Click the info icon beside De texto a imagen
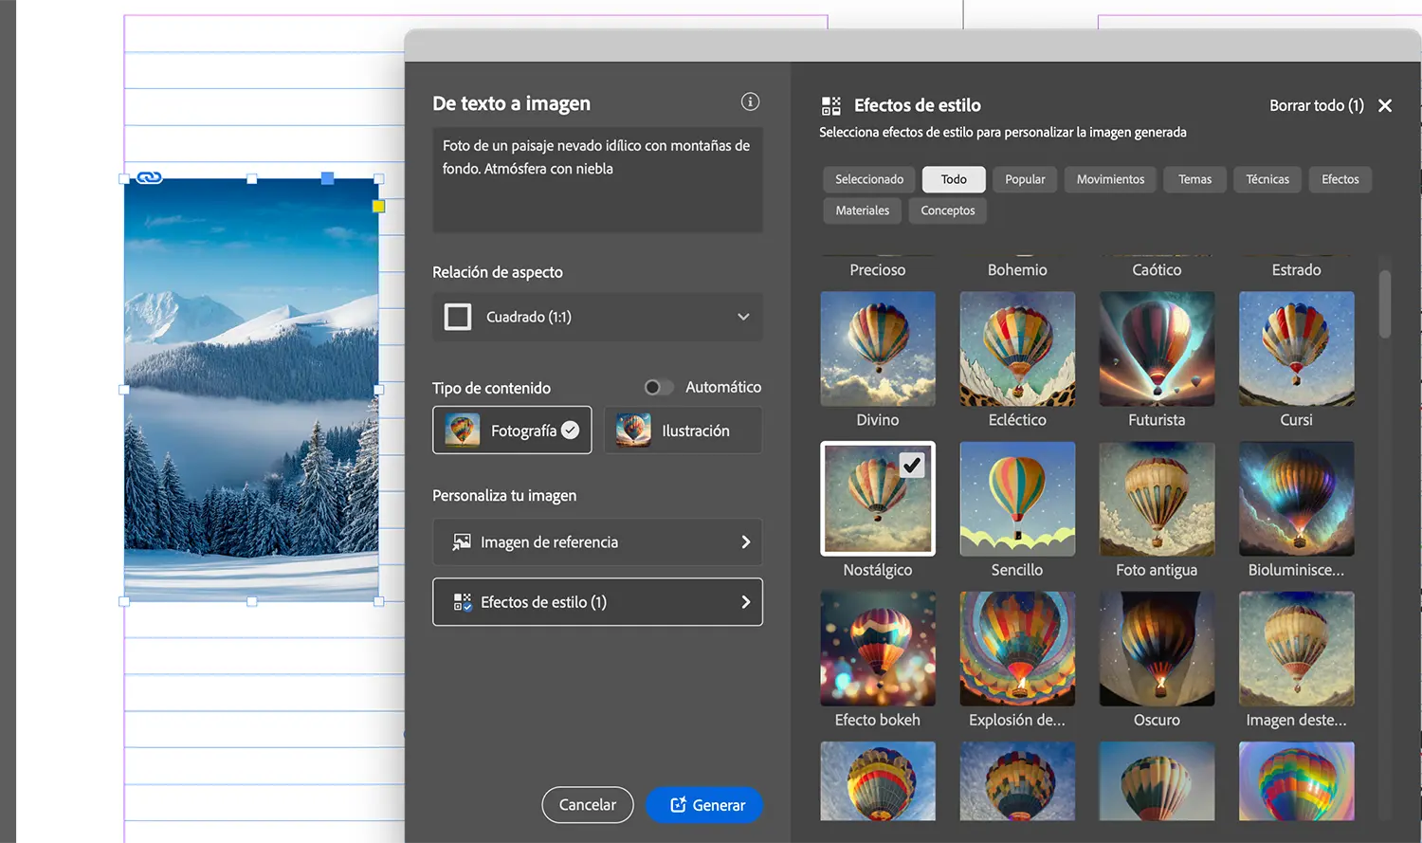1422x843 pixels. (x=750, y=102)
